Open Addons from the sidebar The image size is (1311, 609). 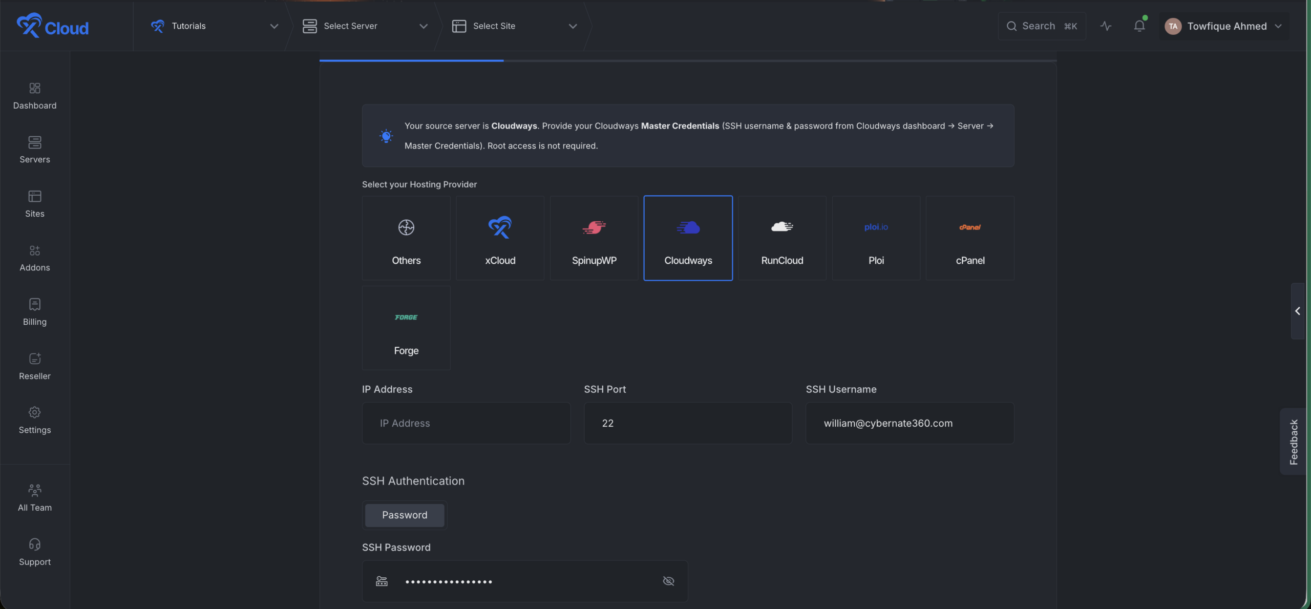tap(35, 258)
